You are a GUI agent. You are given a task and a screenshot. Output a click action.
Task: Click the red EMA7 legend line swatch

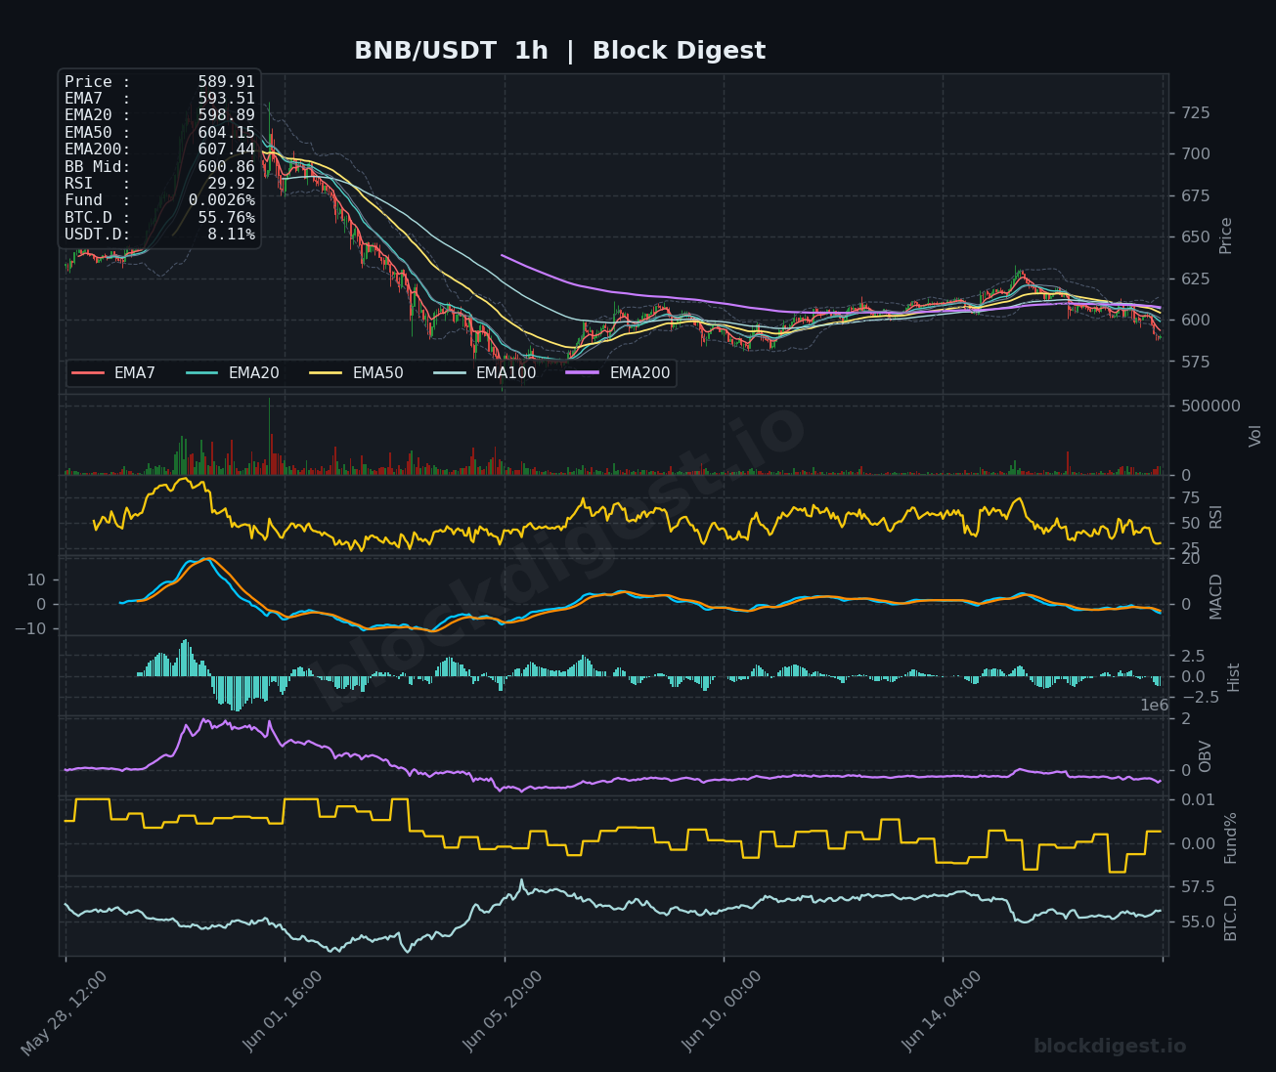[x=88, y=373]
